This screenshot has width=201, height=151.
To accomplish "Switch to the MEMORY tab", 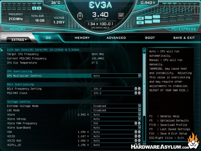I will (82, 38).
